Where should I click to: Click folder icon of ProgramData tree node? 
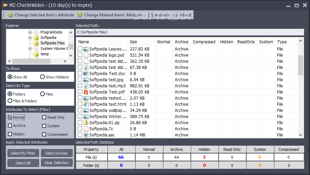click(37, 32)
